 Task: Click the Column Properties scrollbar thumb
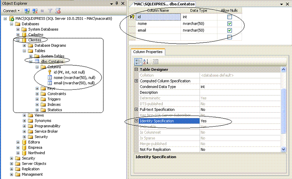coord(283,111)
